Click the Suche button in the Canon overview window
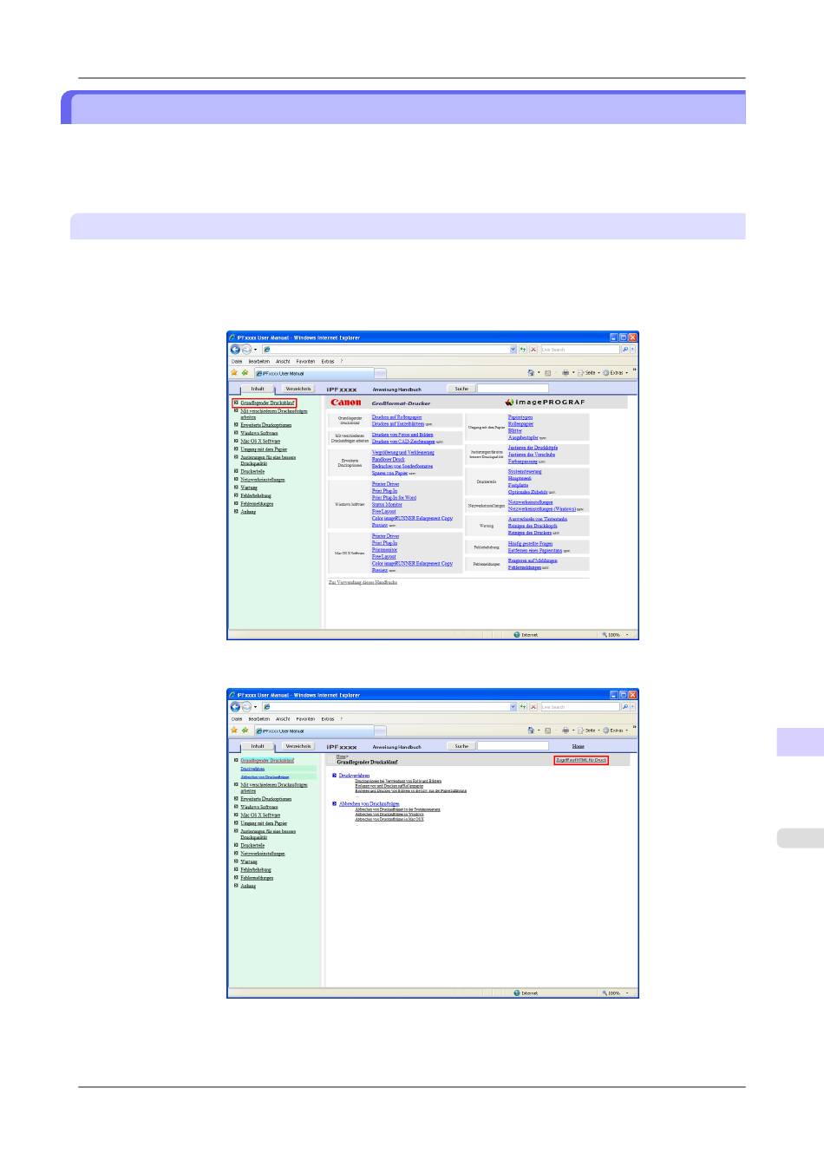Screen dimensions: 824x1166 click(x=461, y=390)
